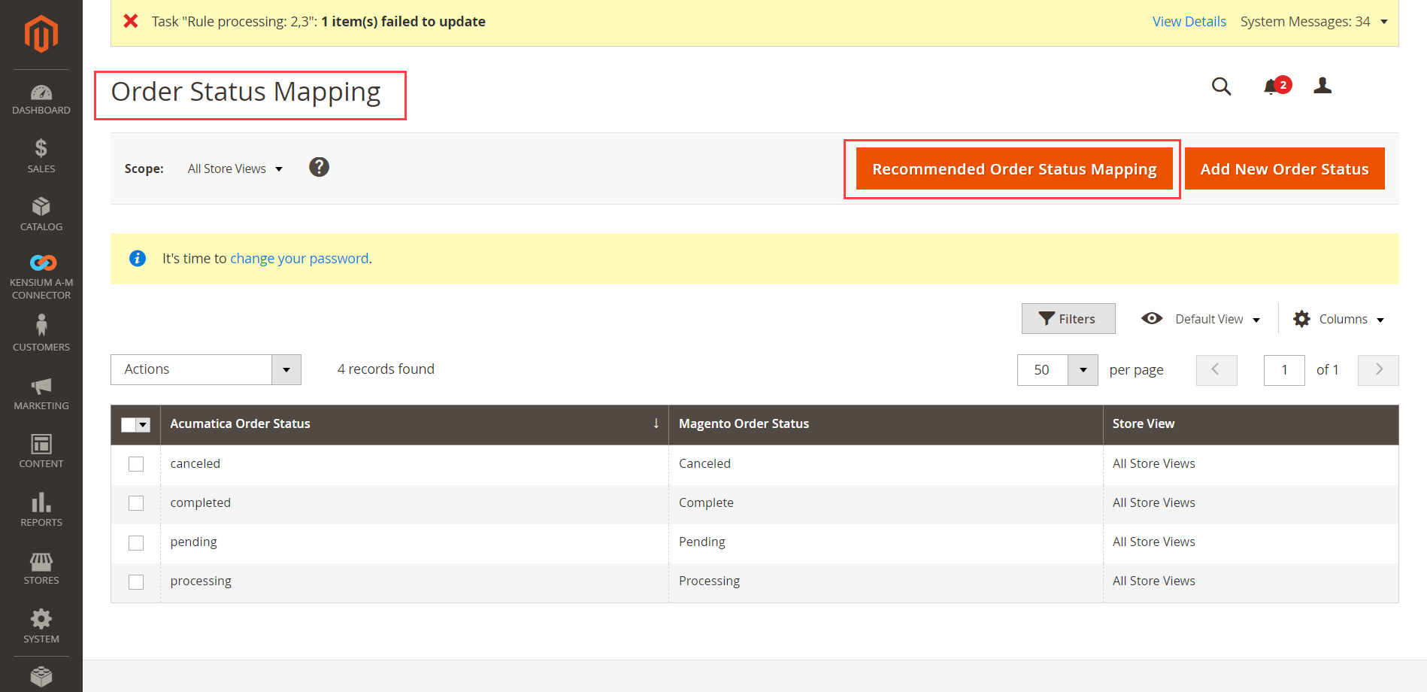Click the red error X icon
The image size is (1427, 692).
click(x=131, y=21)
